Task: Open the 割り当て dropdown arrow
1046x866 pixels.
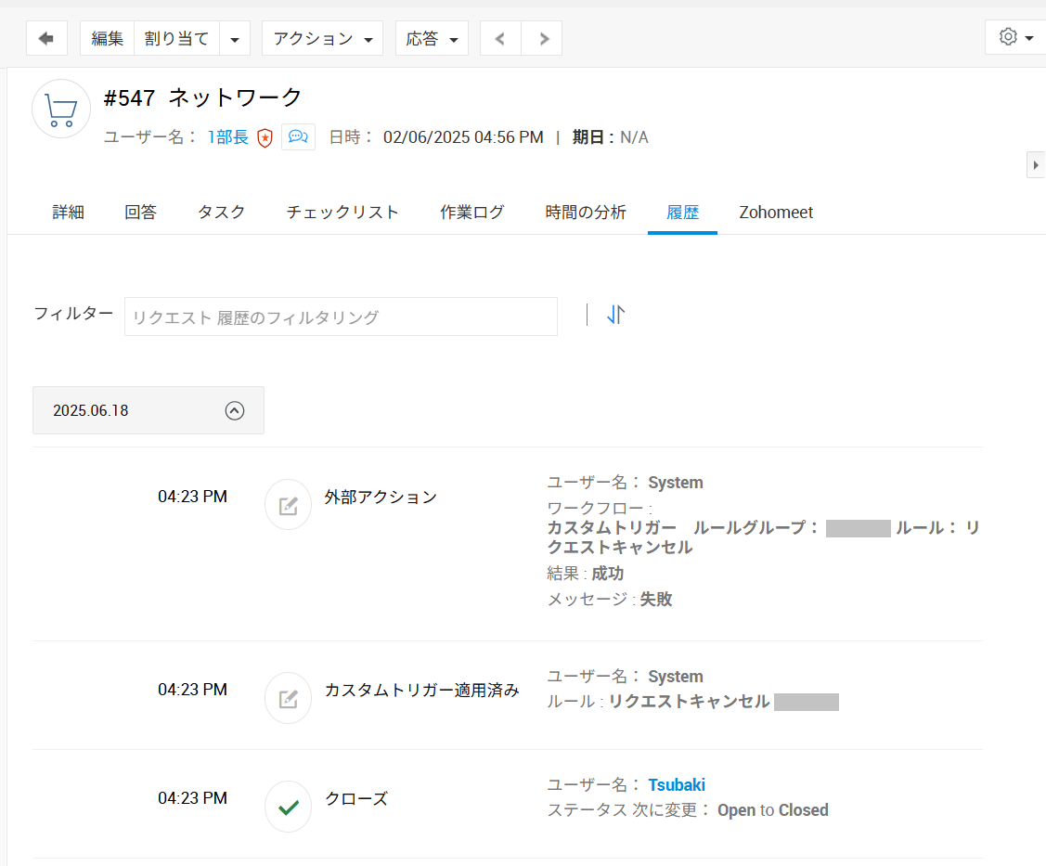Action: click(234, 39)
